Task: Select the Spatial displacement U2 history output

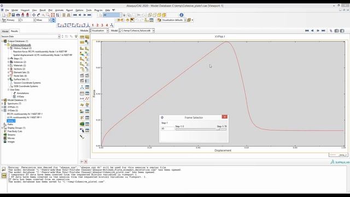Action: pos(43,55)
